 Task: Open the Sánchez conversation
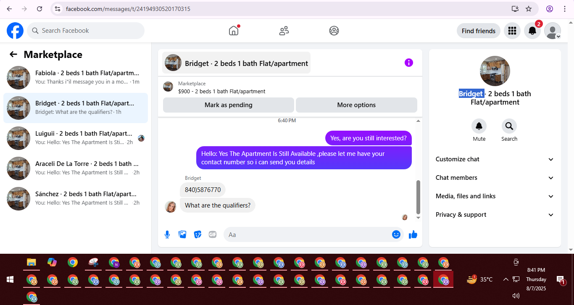tap(76, 199)
